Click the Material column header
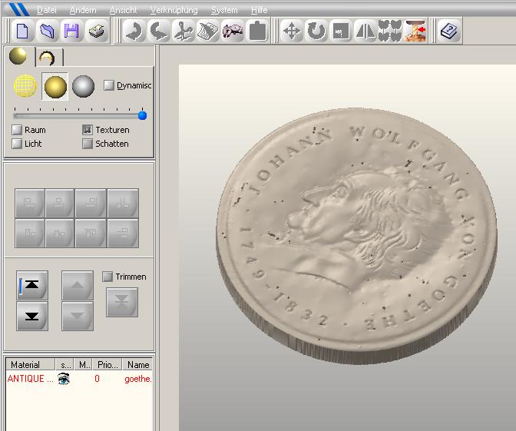The height and width of the screenshot is (431, 516). tap(25, 365)
